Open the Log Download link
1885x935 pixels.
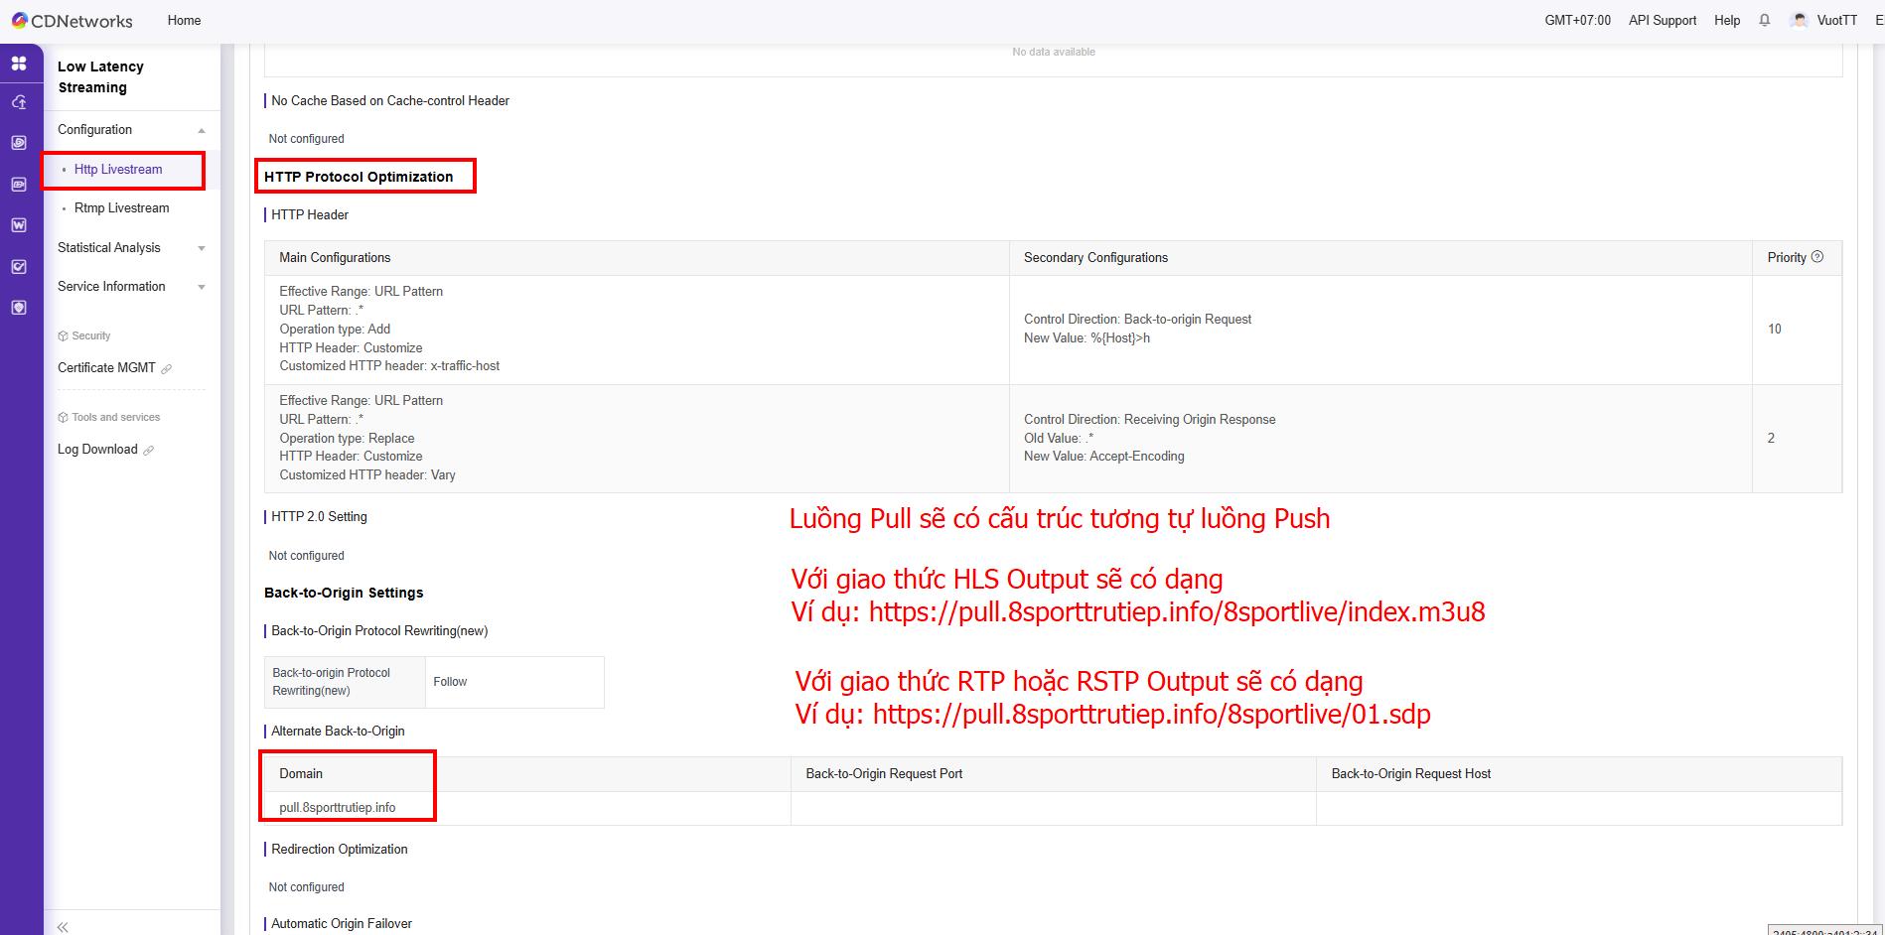click(97, 450)
